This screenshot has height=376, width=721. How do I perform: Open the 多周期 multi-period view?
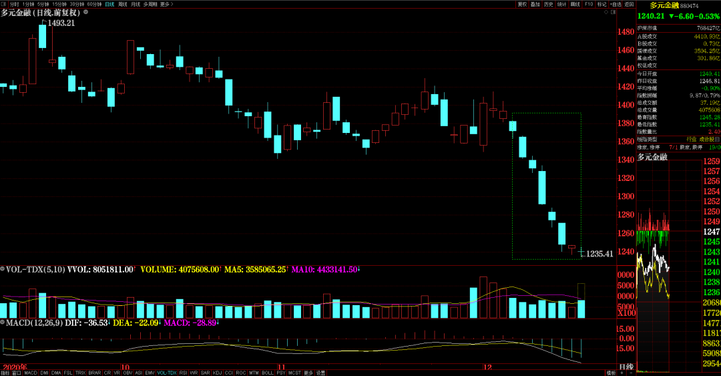tap(150, 4)
